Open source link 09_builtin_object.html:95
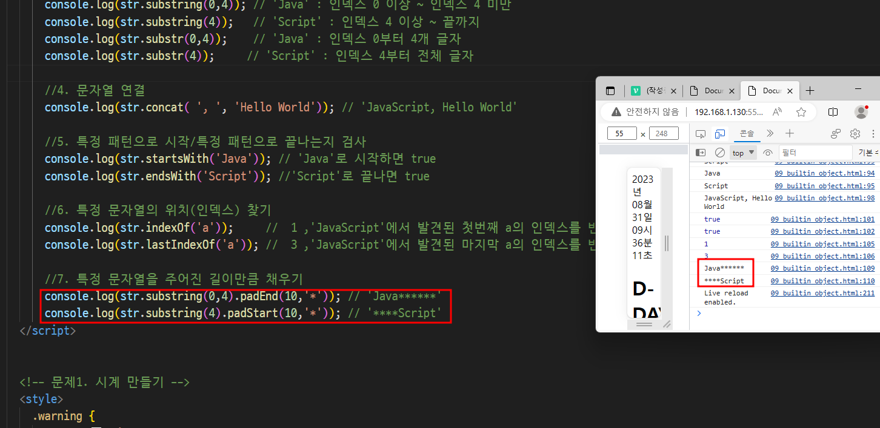Screen dimensions: 880x428 coord(825,186)
